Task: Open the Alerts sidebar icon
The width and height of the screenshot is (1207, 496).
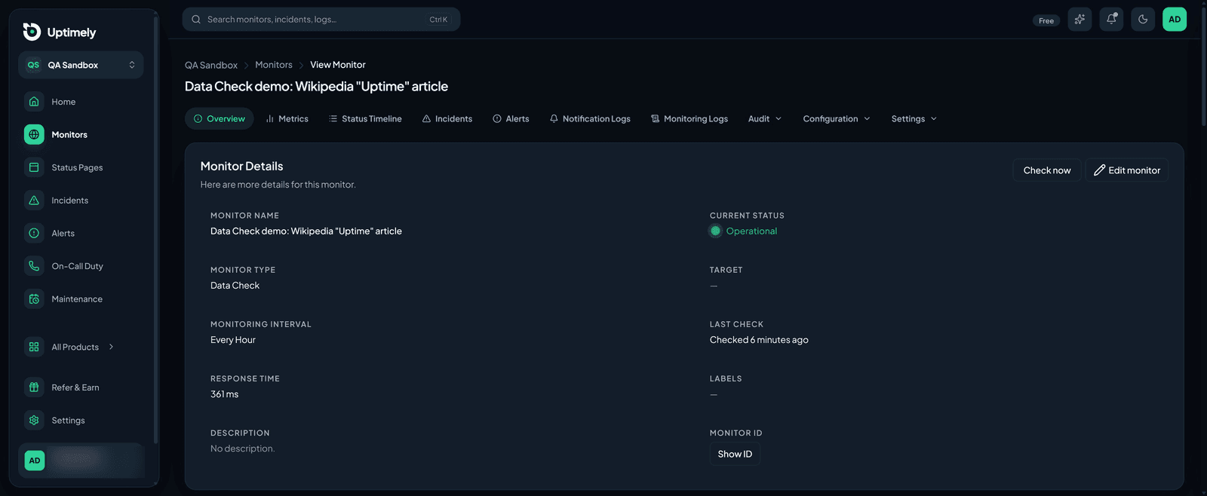Action: [x=34, y=234]
